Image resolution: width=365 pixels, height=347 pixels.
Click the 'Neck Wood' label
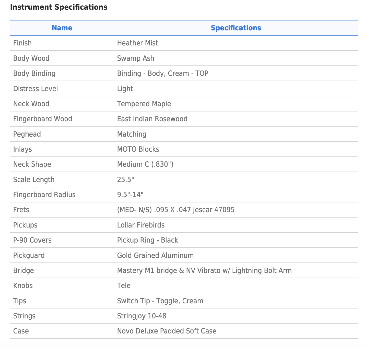pos(31,104)
